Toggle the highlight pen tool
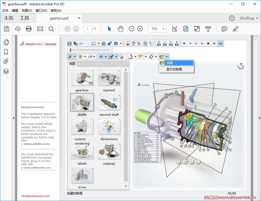This screenshot has height=201, width=261. [x=236, y=29]
